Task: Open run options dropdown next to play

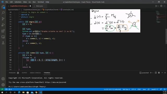Action: (x=158, y=6)
